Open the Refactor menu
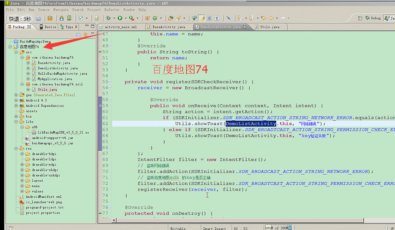The image size is (395, 230). click(x=112, y=9)
